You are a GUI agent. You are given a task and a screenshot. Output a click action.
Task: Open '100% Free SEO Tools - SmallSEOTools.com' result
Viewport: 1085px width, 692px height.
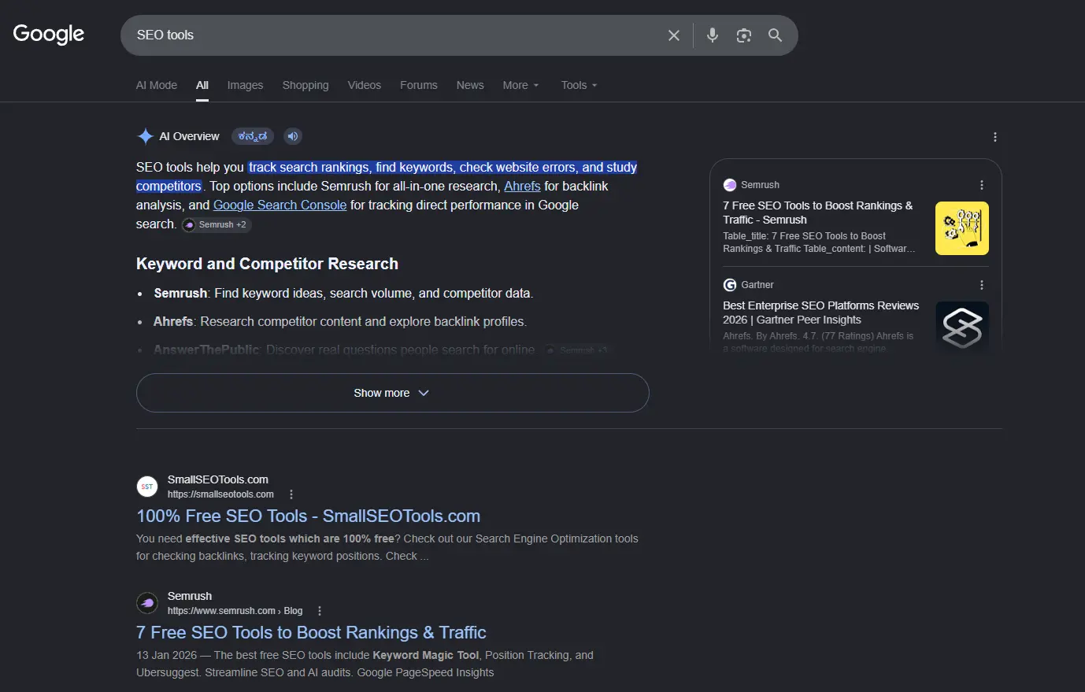308,516
